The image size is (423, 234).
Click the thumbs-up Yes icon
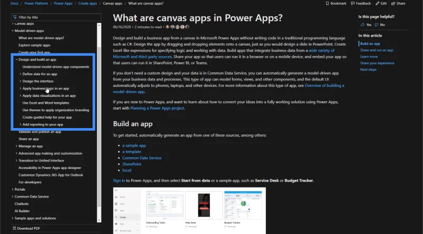pyautogui.click(x=362, y=24)
